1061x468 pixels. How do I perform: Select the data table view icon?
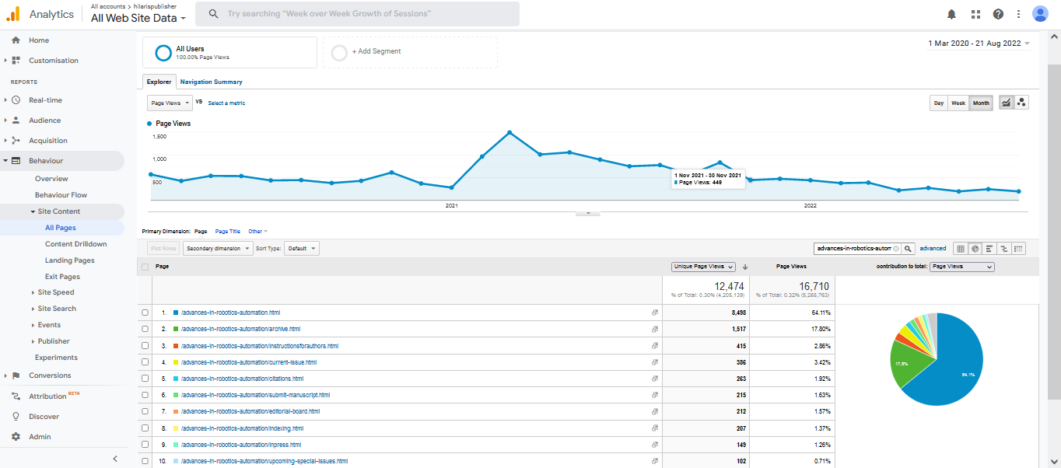[x=961, y=249]
